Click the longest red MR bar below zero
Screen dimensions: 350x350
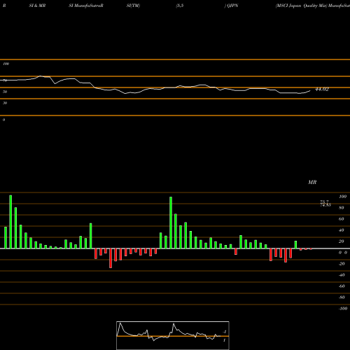[111, 258]
